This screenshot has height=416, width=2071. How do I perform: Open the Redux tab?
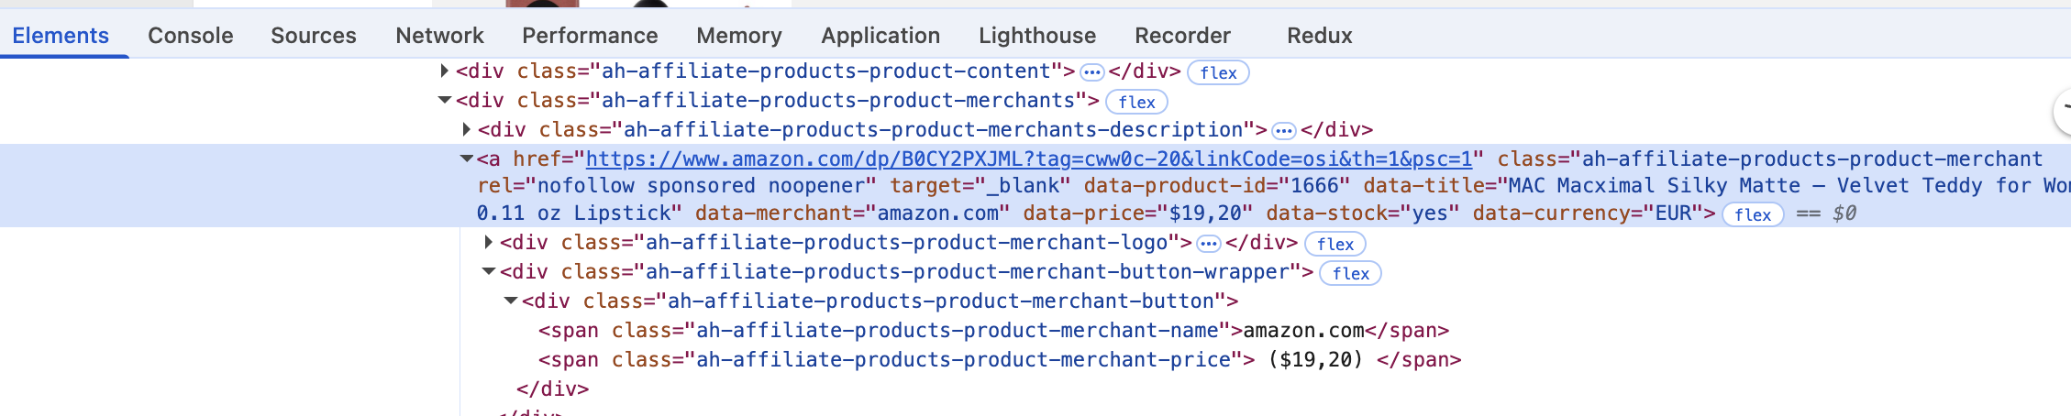pos(1319,36)
